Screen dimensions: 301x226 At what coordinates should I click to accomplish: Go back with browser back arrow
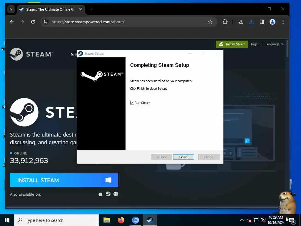[12, 22]
